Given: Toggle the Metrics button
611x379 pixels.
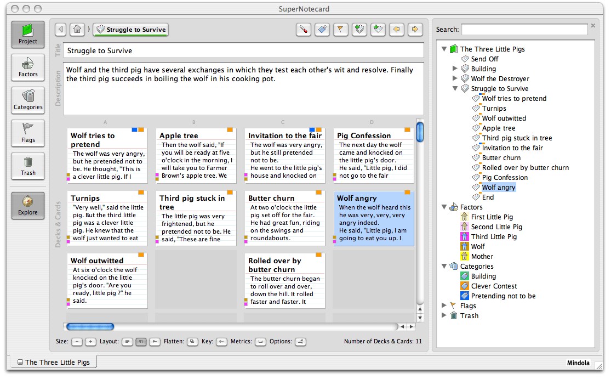Looking at the screenshot, I should (260, 342).
